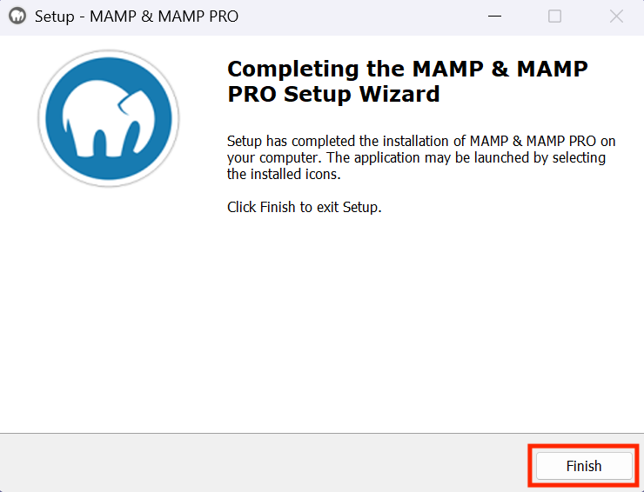This screenshot has width=644, height=492.
Task: Close the Setup wizard with the X icon
Action: click(x=616, y=17)
